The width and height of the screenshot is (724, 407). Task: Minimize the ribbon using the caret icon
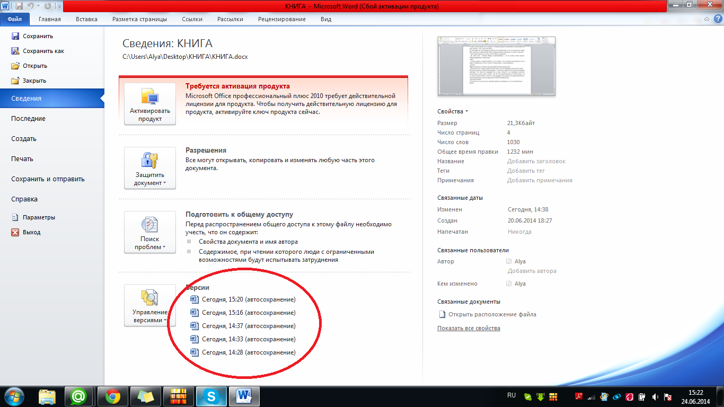coord(705,19)
